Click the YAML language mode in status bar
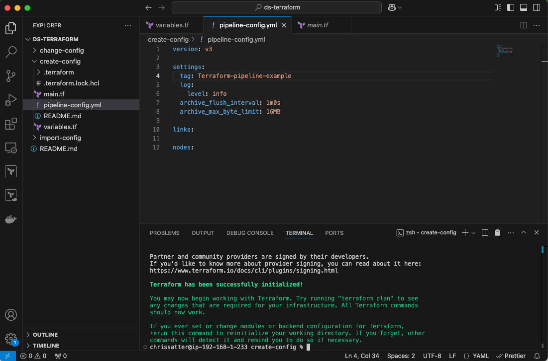548x361 pixels. coord(477,356)
